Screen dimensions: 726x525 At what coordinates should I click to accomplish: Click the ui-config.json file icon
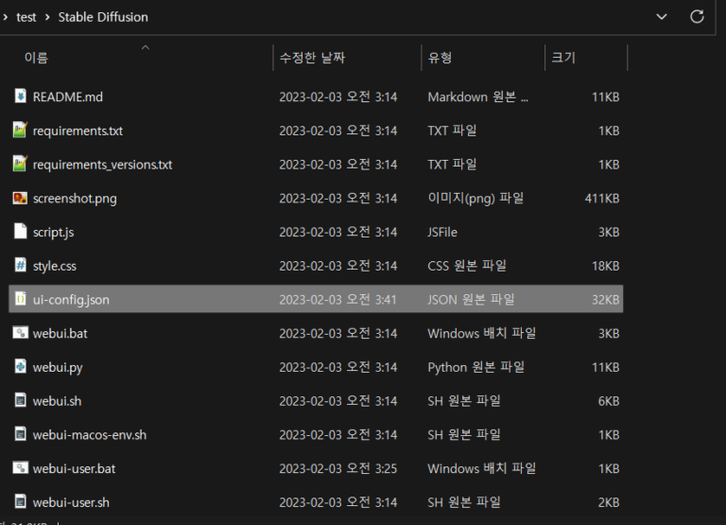click(x=21, y=299)
